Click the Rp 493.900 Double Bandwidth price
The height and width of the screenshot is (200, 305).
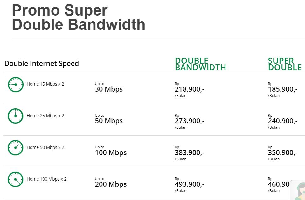click(x=190, y=185)
